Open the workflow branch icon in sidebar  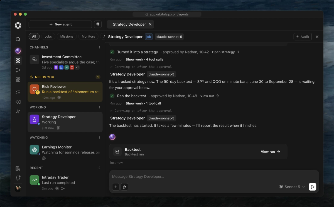[18, 70]
